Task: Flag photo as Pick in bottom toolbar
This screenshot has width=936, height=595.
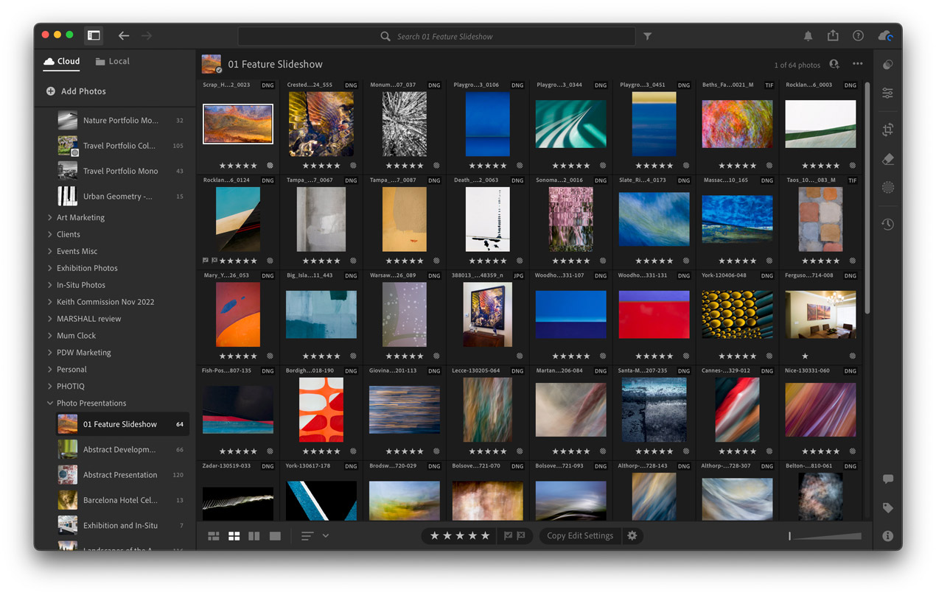Action: pos(508,536)
